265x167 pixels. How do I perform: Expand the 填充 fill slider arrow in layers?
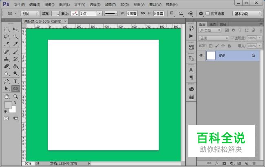point(260,46)
